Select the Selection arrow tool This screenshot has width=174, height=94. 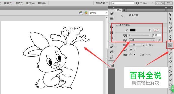click(x=170, y=15)
